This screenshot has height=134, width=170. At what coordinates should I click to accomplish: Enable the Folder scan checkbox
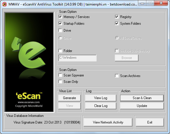(x=60, y=51)
